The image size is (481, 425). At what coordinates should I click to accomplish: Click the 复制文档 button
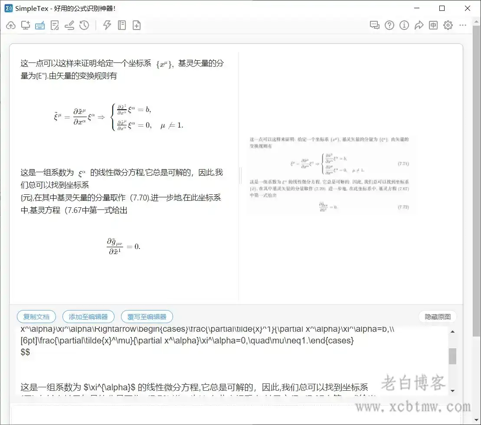pos(36,317)
